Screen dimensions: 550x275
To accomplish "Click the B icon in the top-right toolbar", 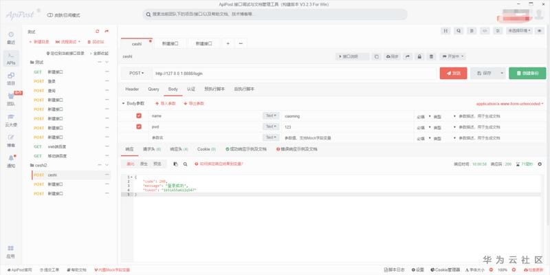I will [472, 31].
